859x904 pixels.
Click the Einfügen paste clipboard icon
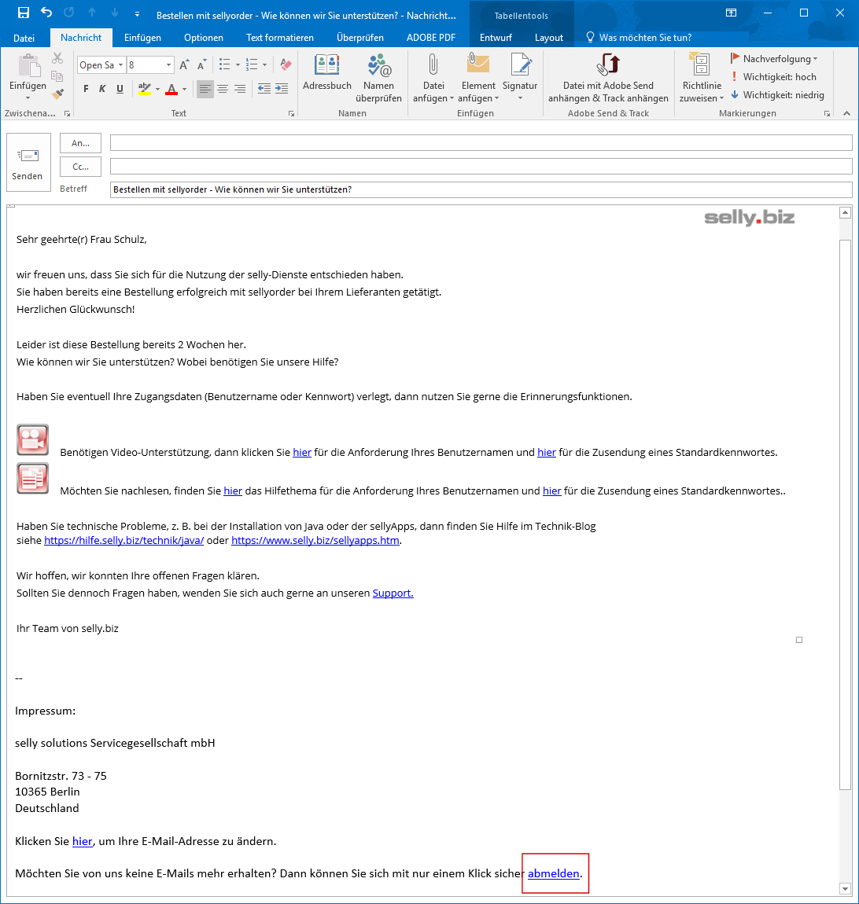pyautogui.click(x=28, y=66)
